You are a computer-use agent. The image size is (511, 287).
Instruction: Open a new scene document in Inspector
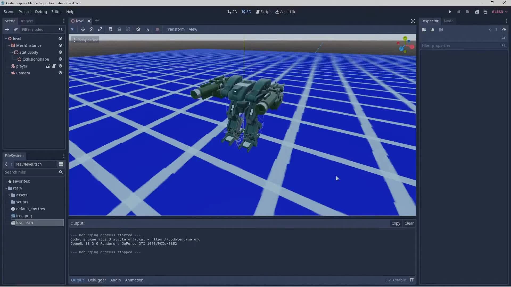coord(424,29)
